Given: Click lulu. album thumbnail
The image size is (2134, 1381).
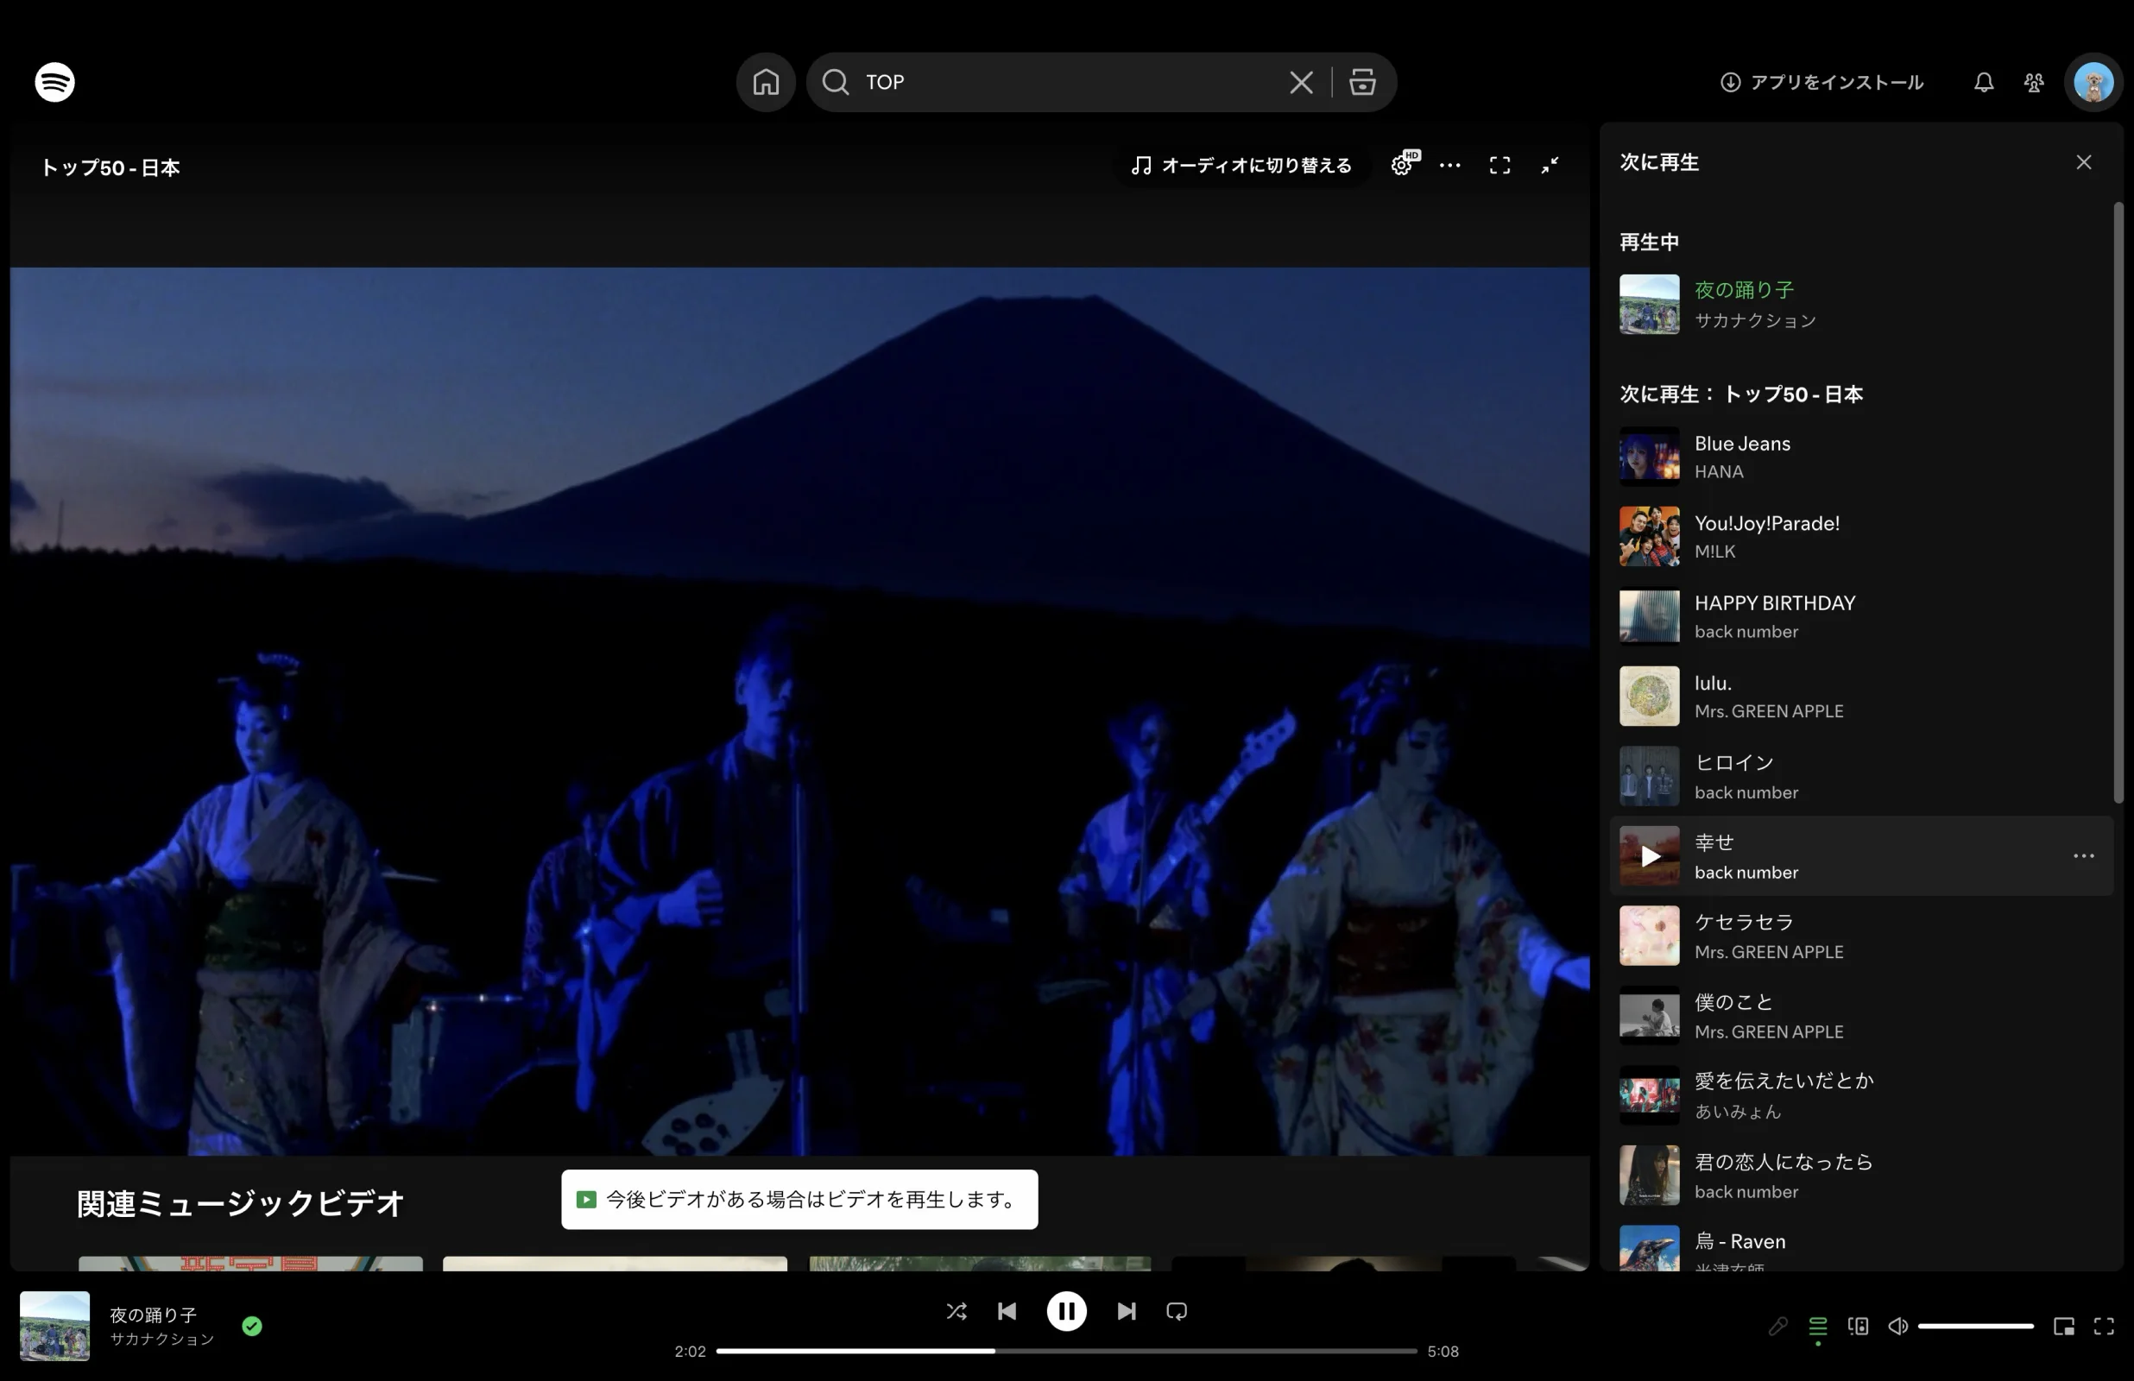Looking at the screenshot, I should (1649, 696).
